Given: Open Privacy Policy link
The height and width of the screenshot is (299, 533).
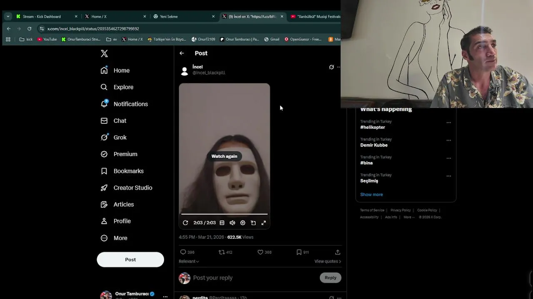Looking at the screenshot, I should click(x=401, y=210).
